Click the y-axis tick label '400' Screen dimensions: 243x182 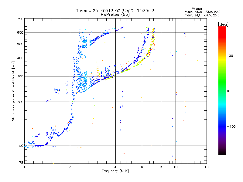[x=20, y=58]
